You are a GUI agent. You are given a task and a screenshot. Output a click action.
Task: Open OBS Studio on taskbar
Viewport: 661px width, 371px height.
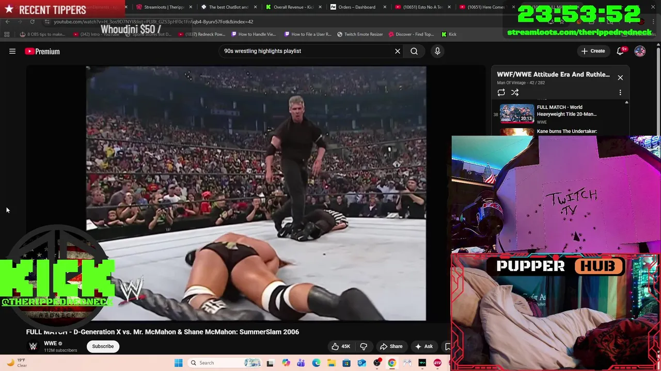point(377,363)
